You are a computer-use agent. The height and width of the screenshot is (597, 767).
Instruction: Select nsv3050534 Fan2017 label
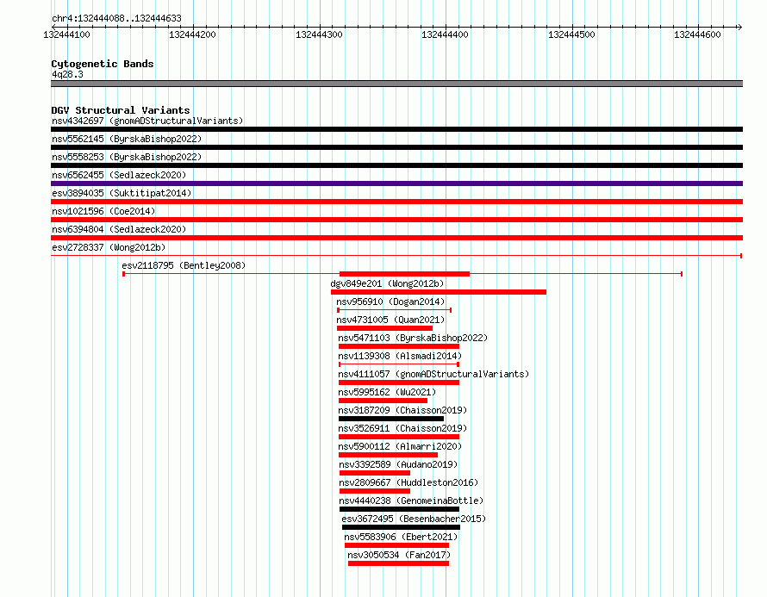(x=399, y=555)
